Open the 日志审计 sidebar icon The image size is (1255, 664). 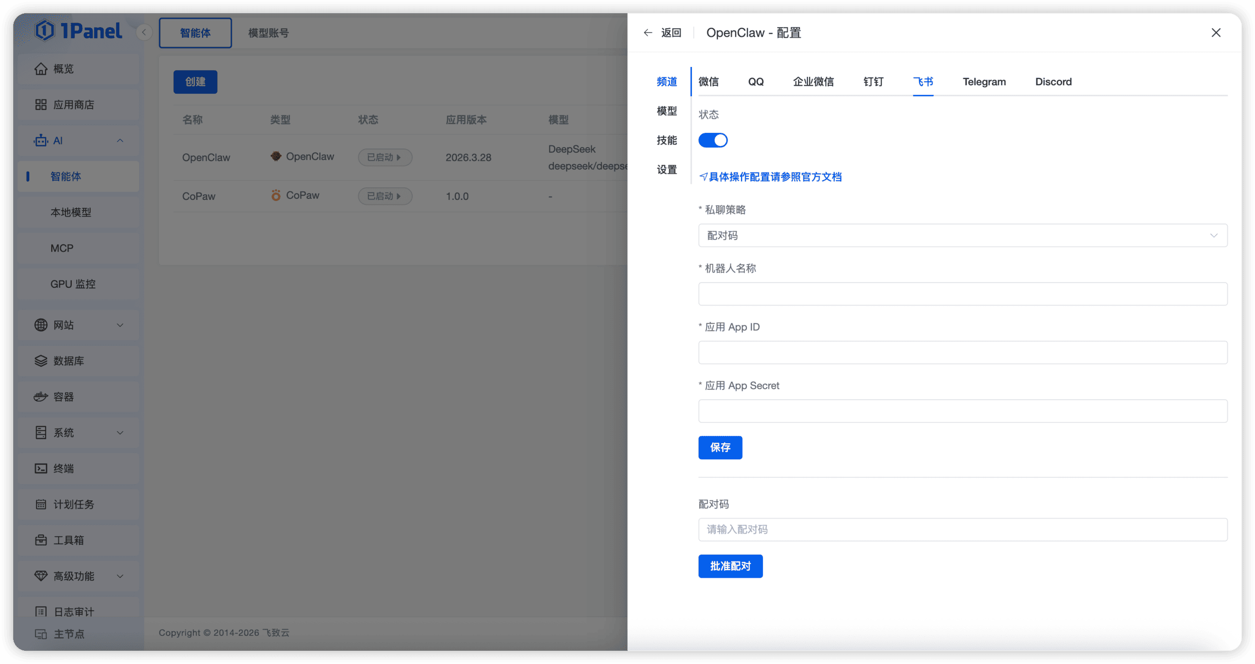tap(41, 611)
